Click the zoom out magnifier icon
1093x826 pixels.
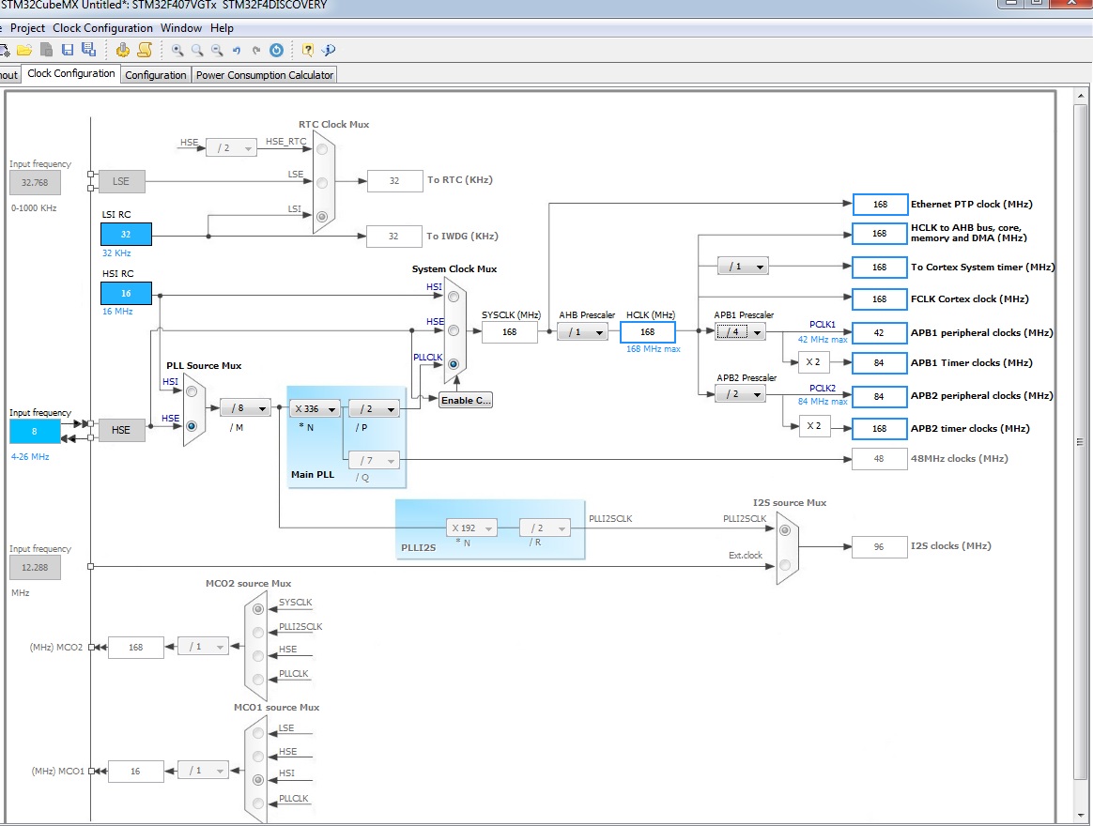(218, 50)
